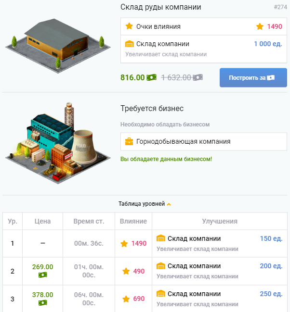Click the briefcase icon for "Горнодобывающая компания"
Image resolution: width=290 pixels, height=312 pixels.
[129, 142]
